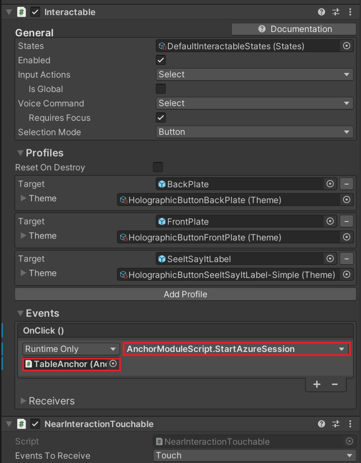This screenshot has width=361, height=463.
Task: Open help reference for Interactable component
Action: click(321, 12)
